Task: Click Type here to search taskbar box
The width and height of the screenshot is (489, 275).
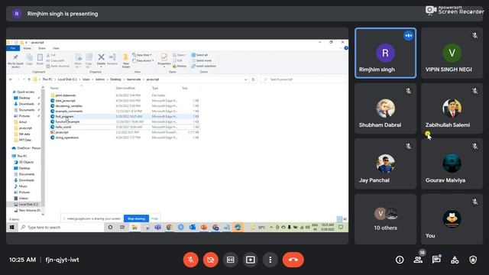Action: click(61, 228)
